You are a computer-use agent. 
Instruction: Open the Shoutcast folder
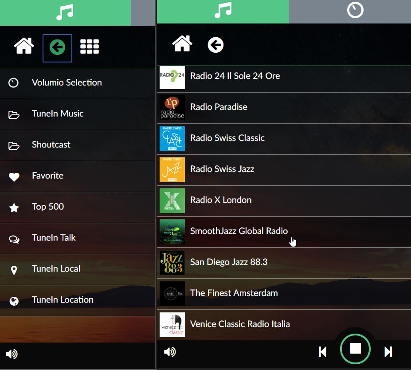[x=77, y=145]
